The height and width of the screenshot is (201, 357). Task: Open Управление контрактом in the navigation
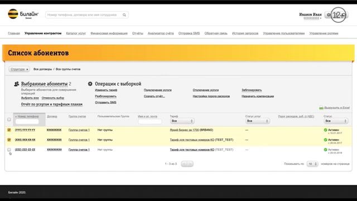(43, 33)
